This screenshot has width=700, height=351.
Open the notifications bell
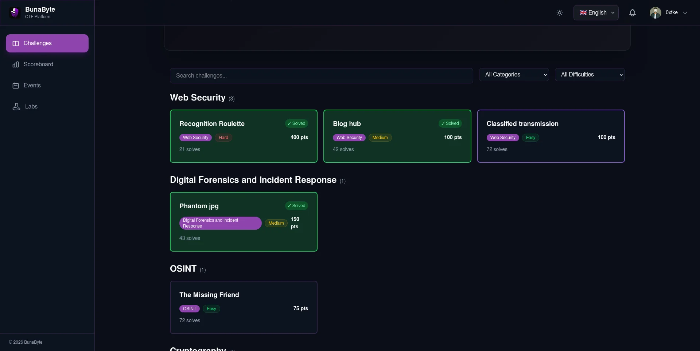coord(633,13)
